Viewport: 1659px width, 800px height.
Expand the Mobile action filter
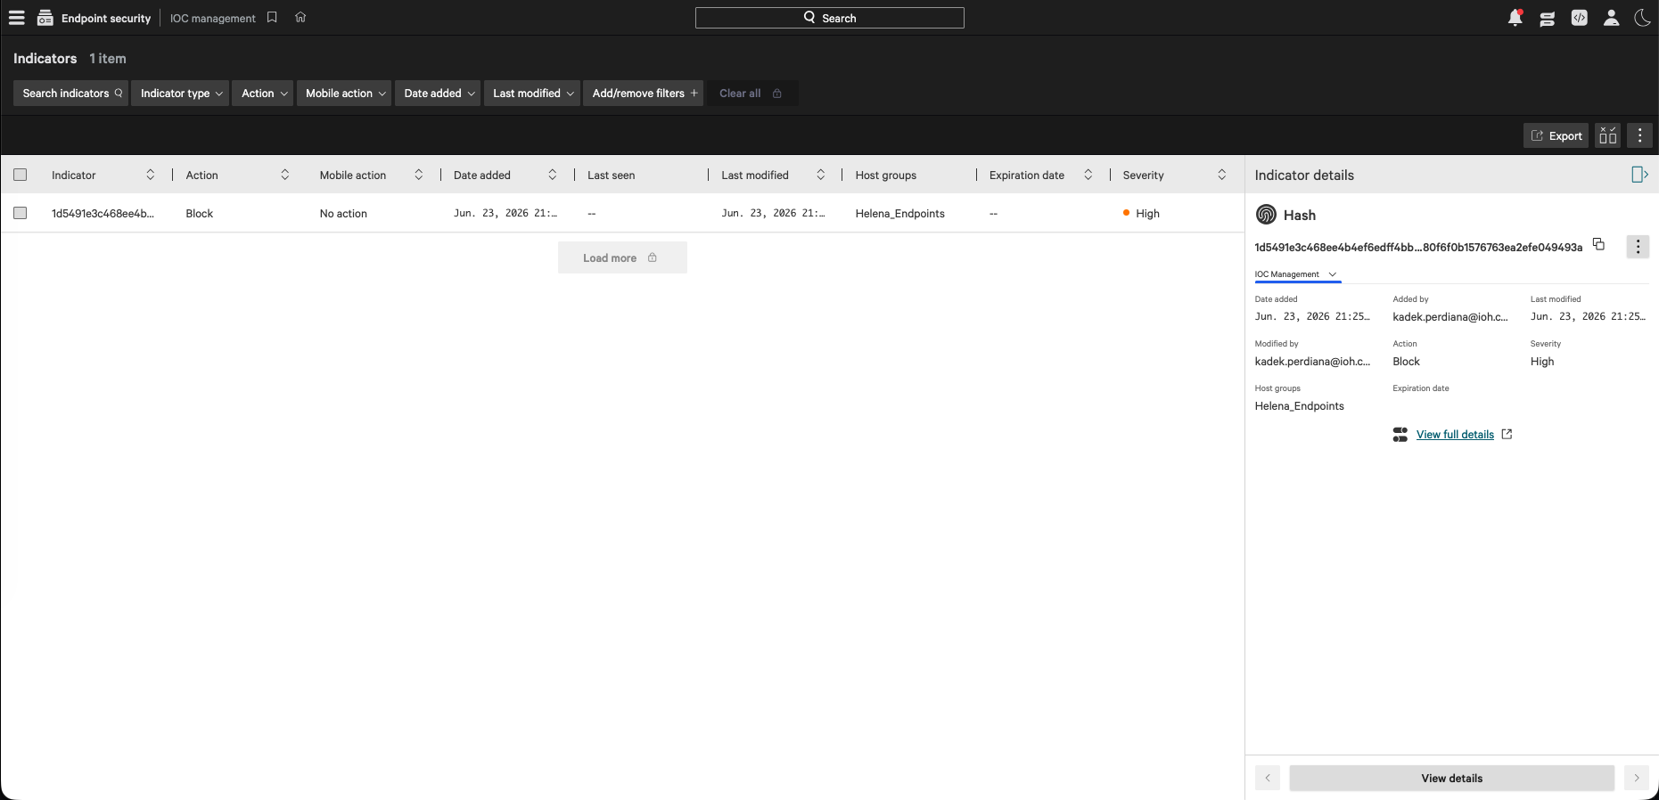345,94
